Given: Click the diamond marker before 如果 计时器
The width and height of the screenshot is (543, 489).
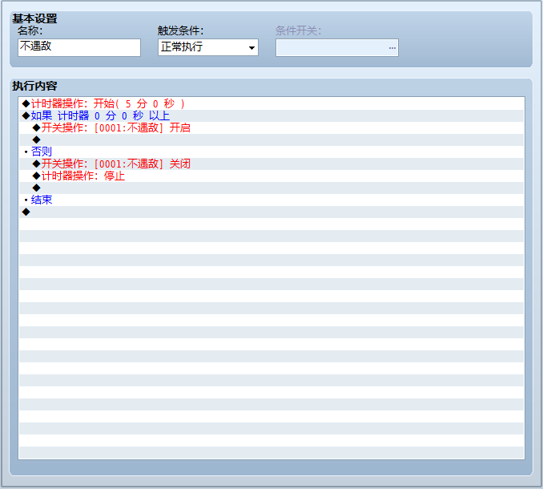Looking at the screenshot, I should 26,115.
